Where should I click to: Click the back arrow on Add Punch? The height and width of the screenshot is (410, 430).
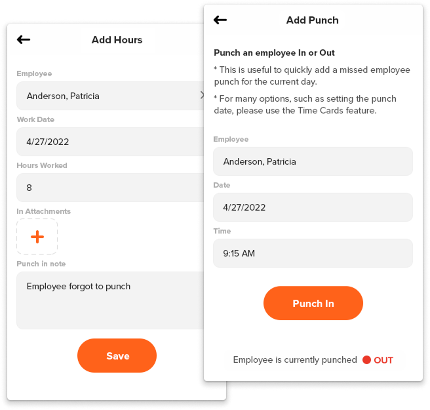click(x=220, y=20)
